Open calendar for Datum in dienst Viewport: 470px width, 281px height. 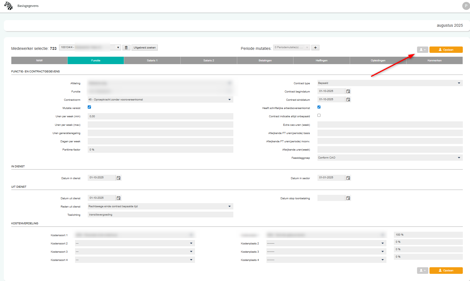click(119, 178)
